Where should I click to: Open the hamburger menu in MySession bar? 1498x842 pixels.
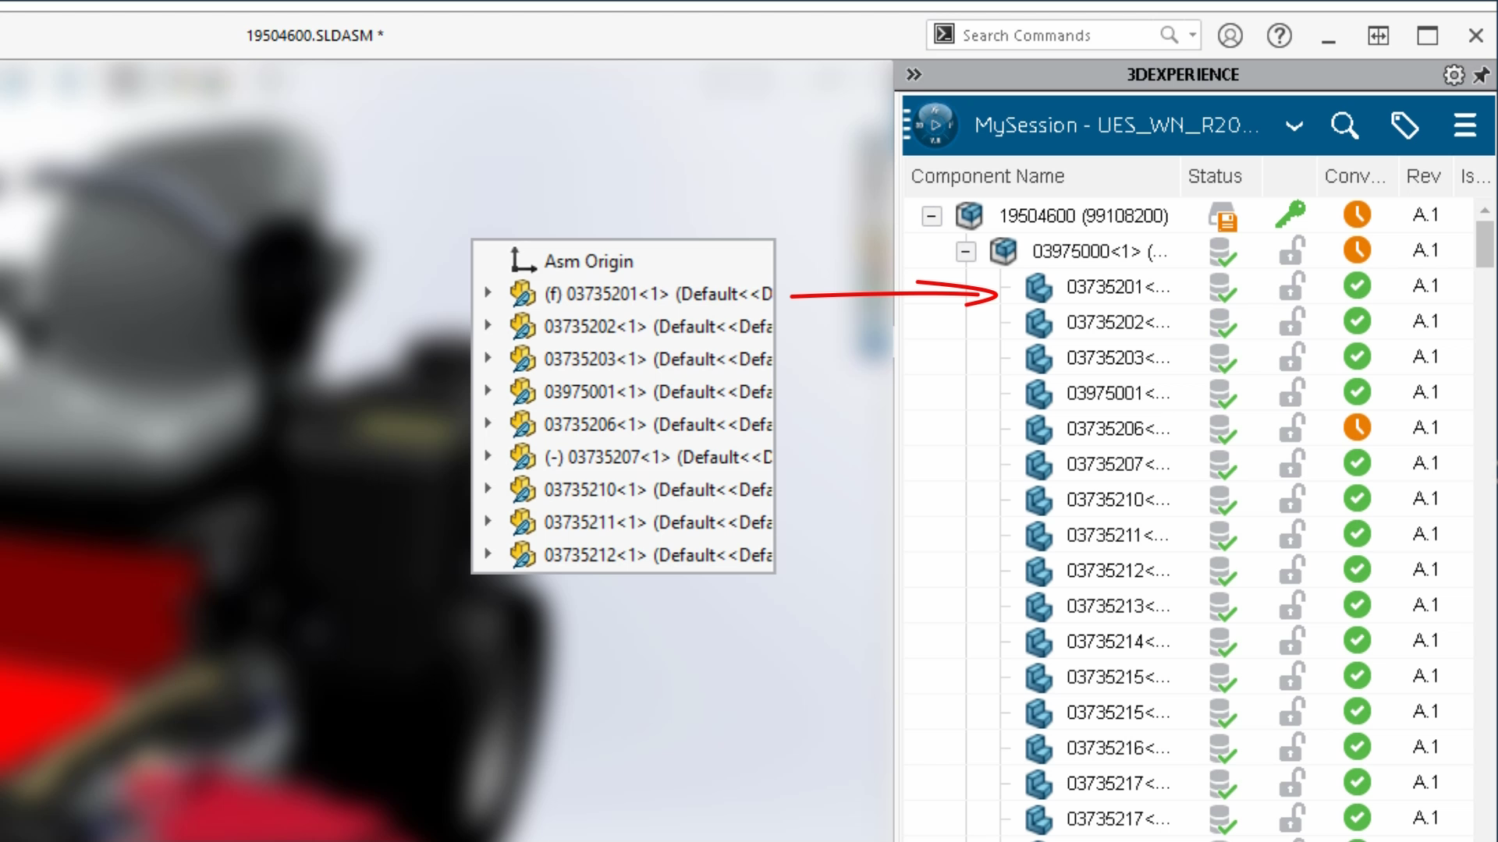coord(1464,126)
